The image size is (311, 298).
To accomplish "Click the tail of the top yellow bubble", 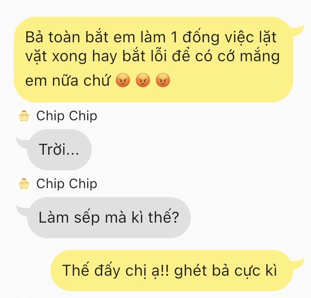I will (297, 30).
